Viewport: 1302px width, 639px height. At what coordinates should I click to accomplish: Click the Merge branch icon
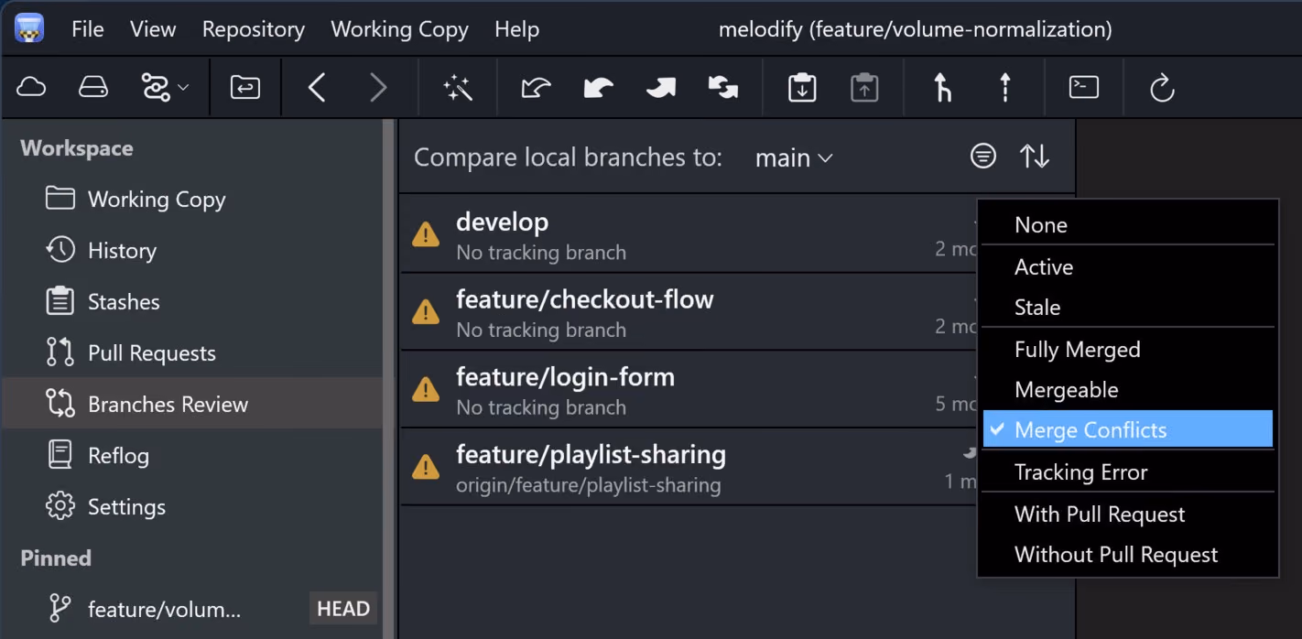point(943,88)
